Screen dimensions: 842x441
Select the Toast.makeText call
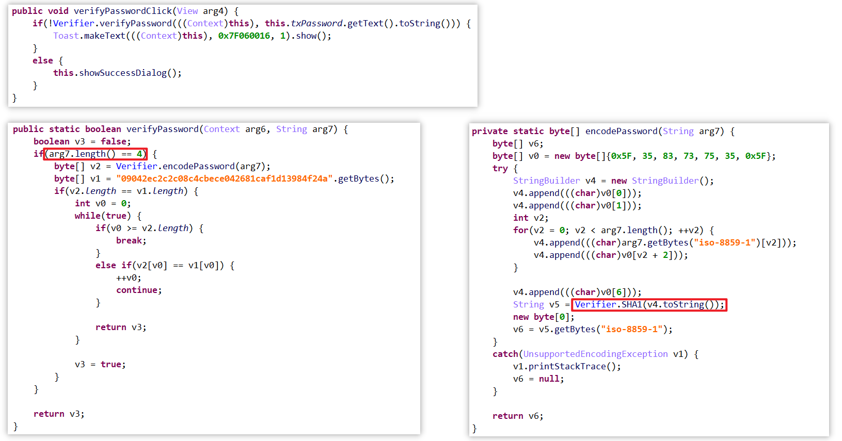coord(89,36)
